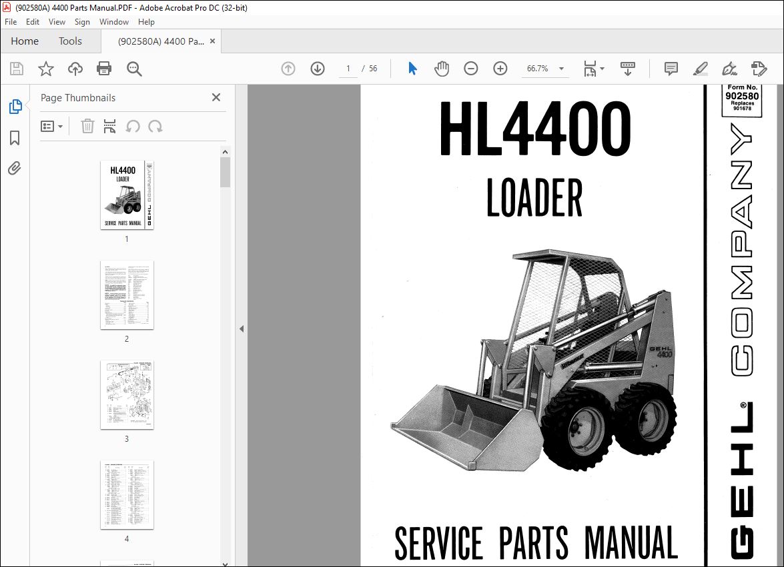The image size is (784, 567).
Task: Open the Attachments paperclip panel
Action: pos(15,168)
